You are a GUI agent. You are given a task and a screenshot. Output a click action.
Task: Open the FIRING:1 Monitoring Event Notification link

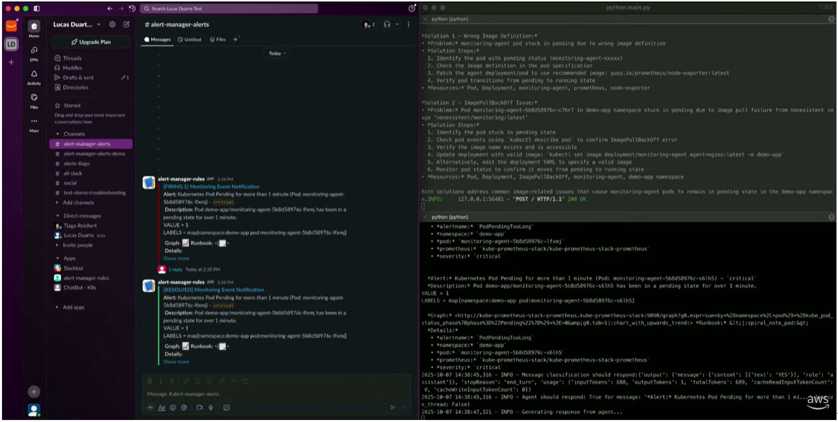[x=211, y=186]
